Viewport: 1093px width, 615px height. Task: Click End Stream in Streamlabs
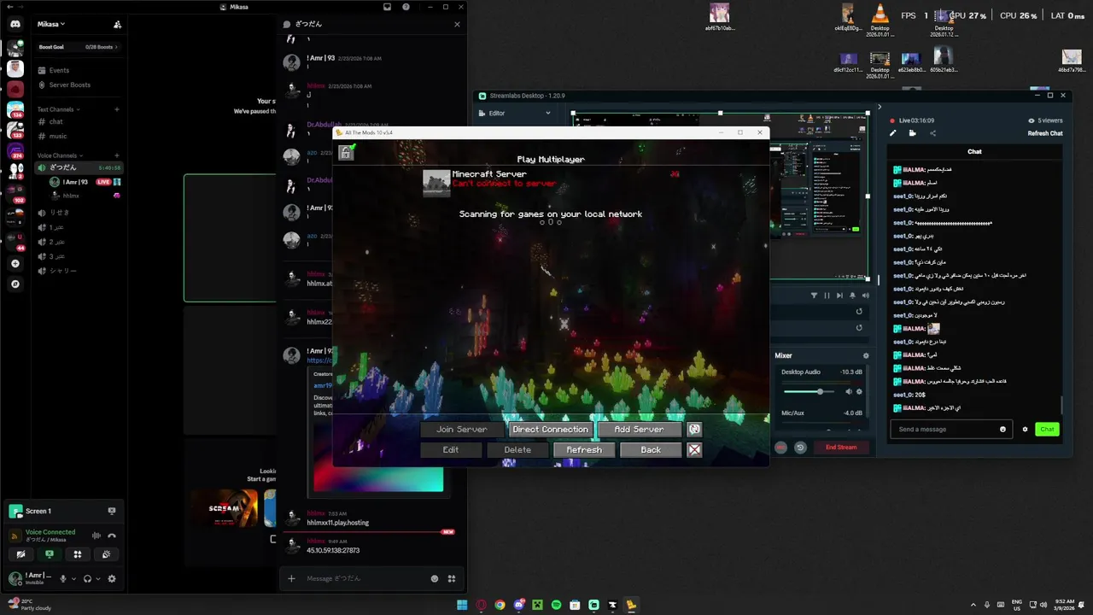(841, 447)
